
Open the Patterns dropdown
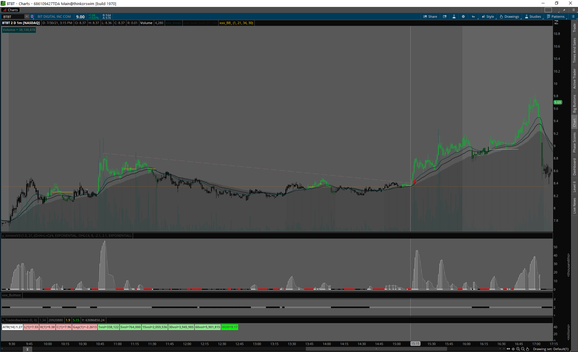556,17
